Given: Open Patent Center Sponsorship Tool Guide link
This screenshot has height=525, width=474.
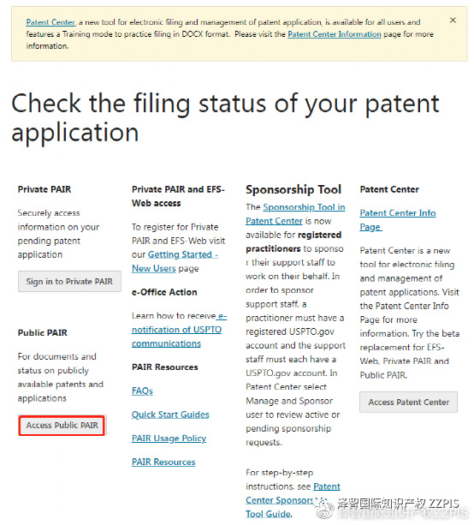Looking at the screenshot, I should click(293, 500).
